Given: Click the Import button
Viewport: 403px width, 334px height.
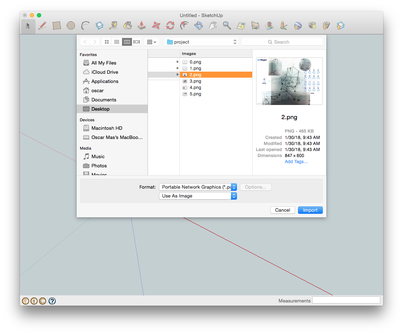Looking at the screenshot, I should pyautogui.click(x=310, y=210).
